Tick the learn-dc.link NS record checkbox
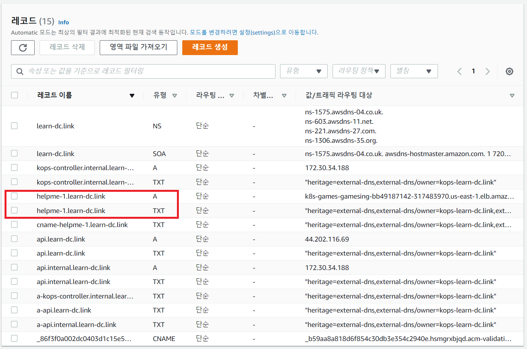Screen dimensions: 527x349 [x=14, y=126]
